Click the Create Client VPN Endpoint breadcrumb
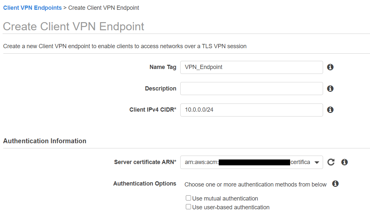 (x=104, y=8)
